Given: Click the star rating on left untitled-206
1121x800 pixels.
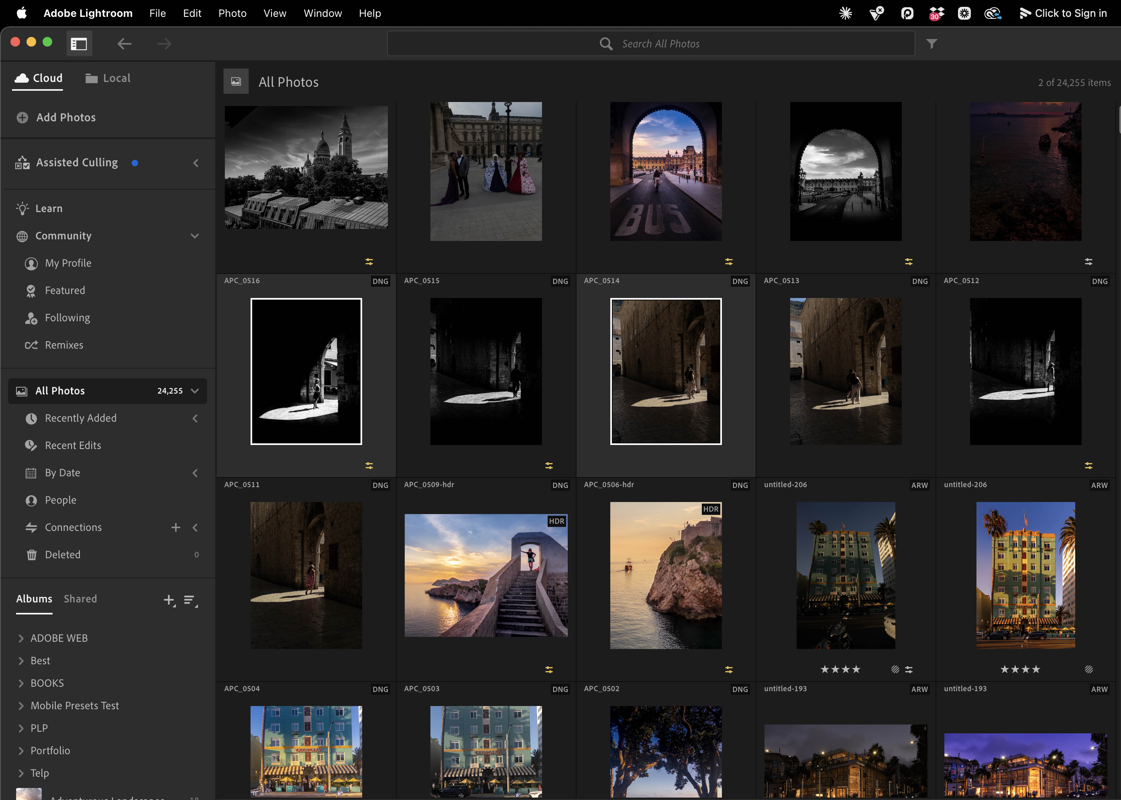Looking at the screenshot, I should click(840, 669).
